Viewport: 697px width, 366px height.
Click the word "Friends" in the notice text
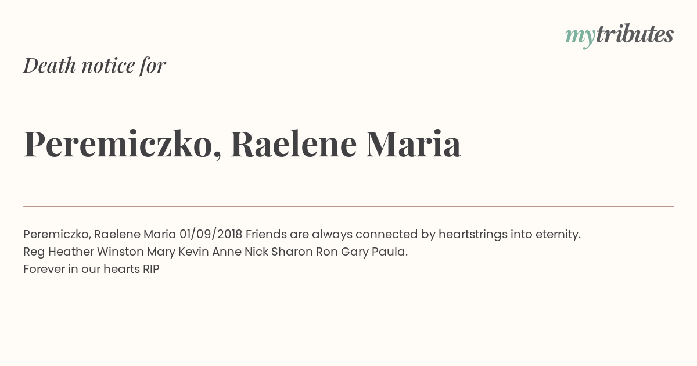[x=266, y=234]
